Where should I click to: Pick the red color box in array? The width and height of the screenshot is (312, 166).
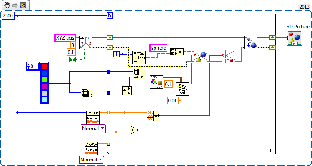click(x=45, y=67)
